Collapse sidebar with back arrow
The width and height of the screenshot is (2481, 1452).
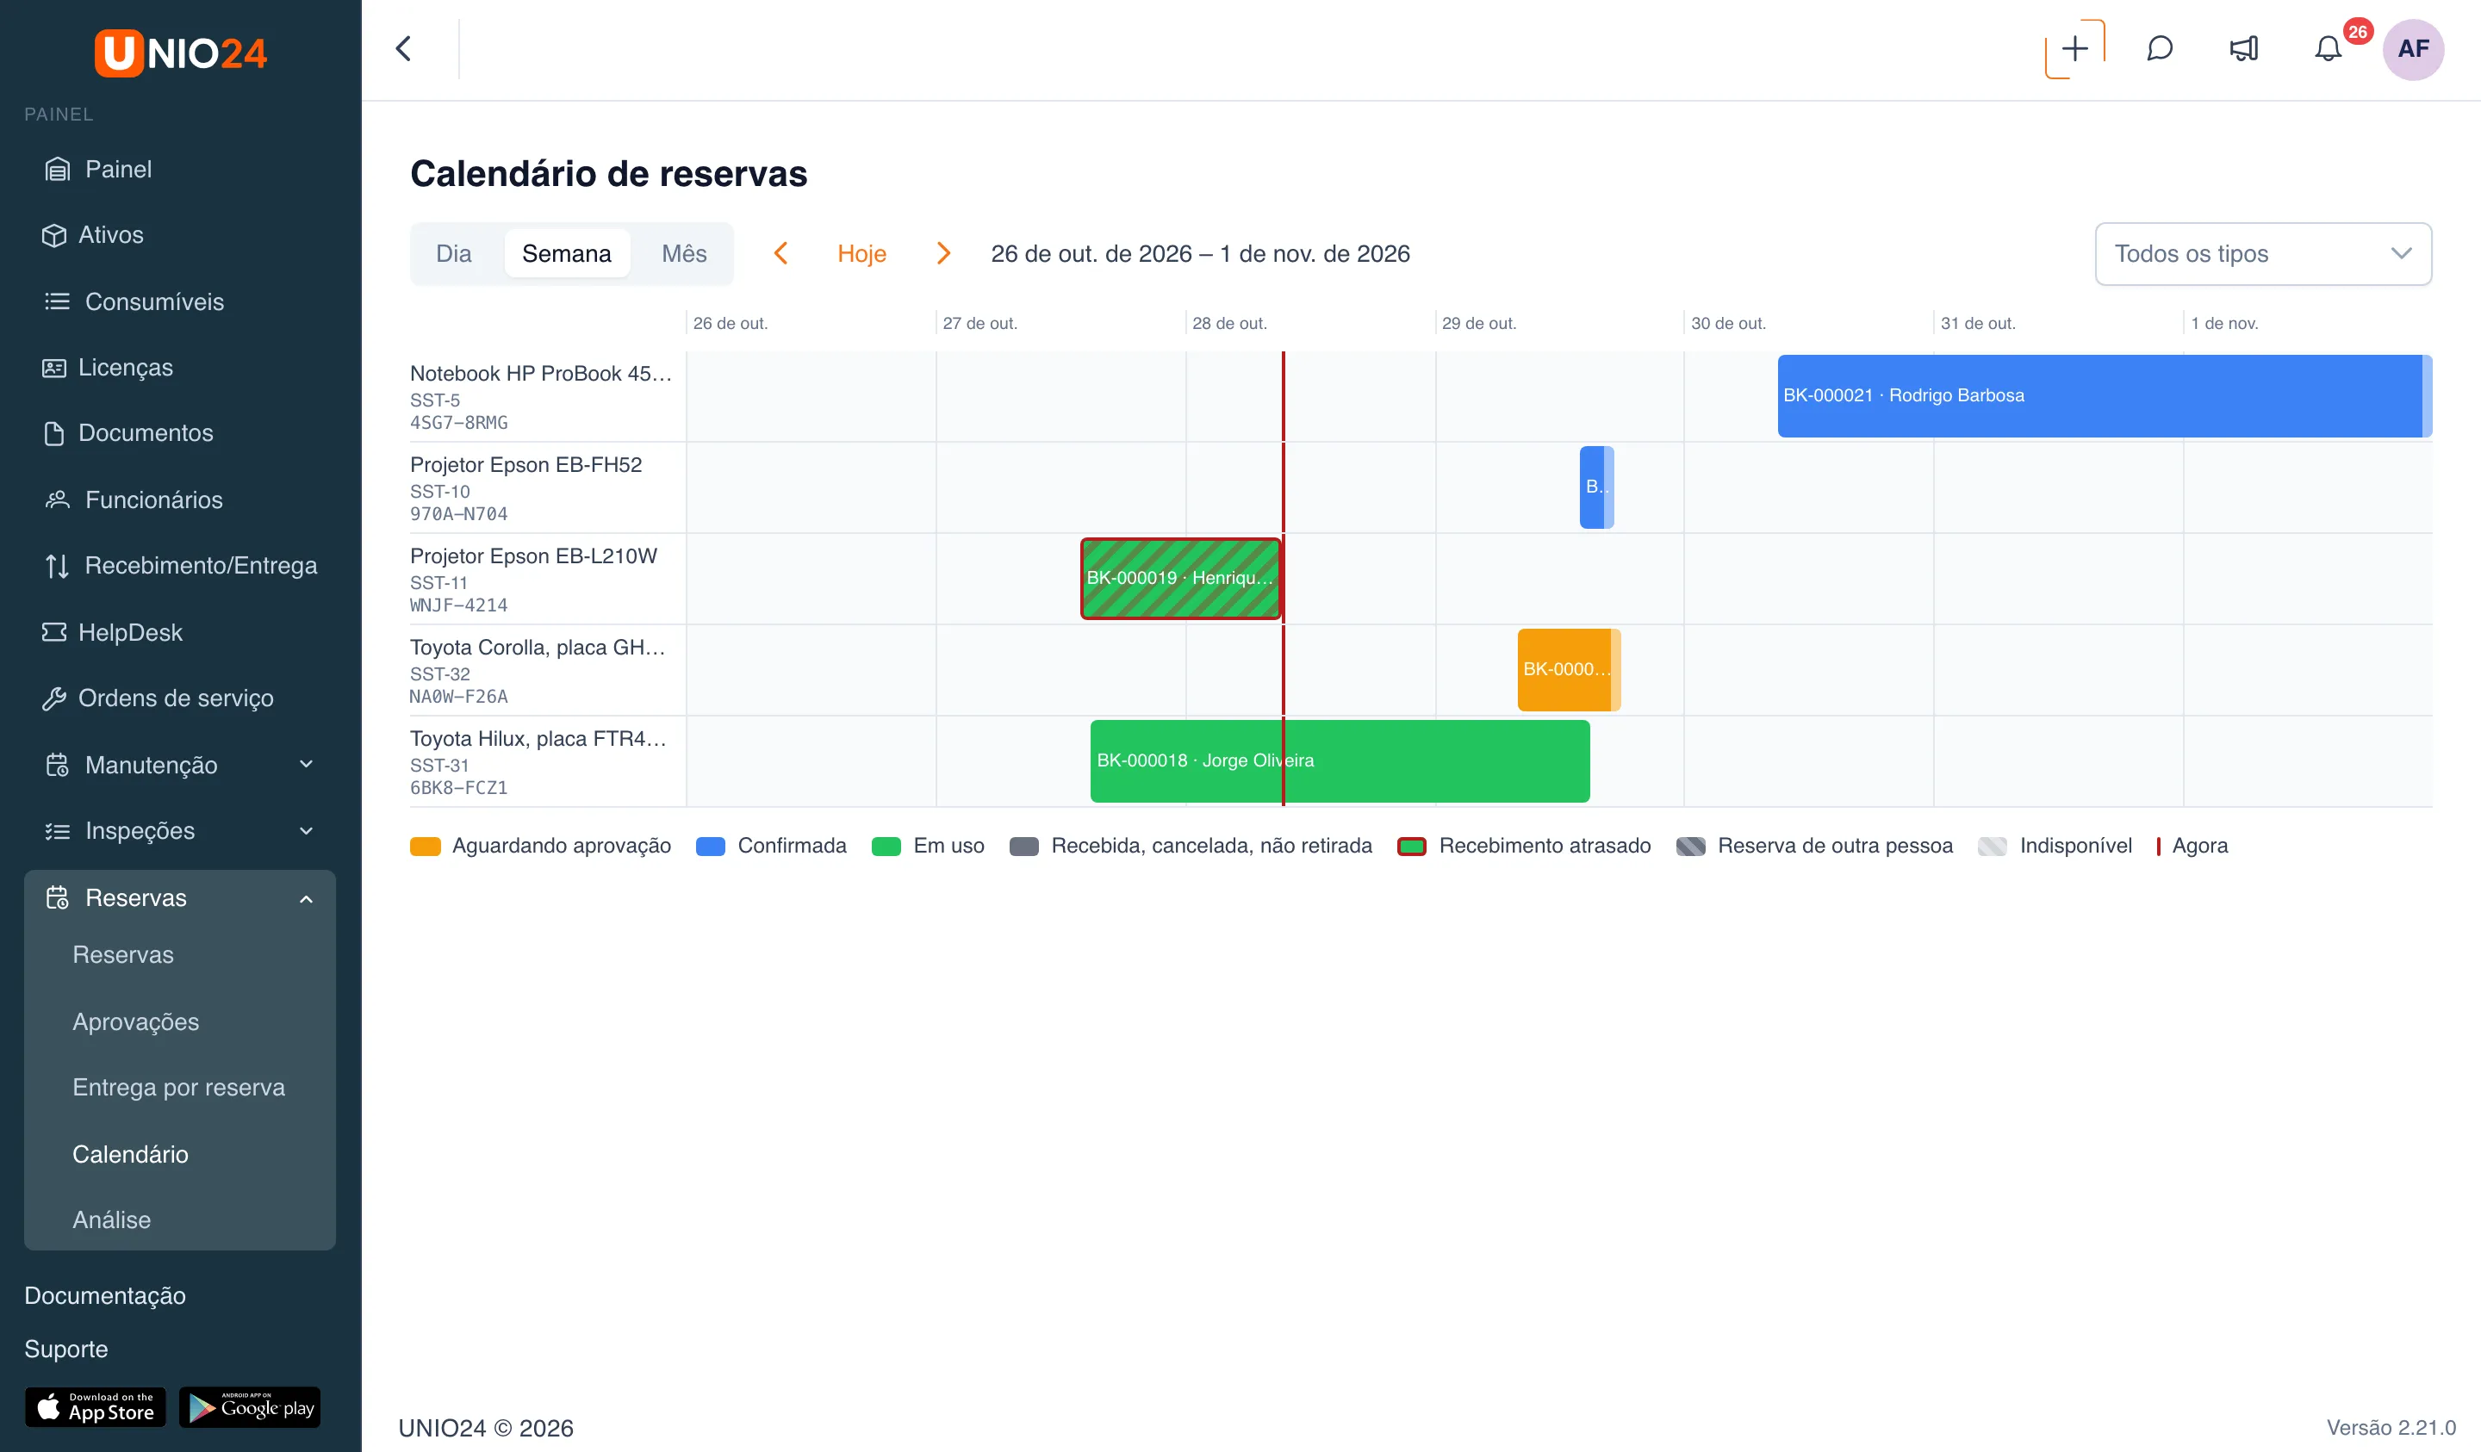(404, 48)
